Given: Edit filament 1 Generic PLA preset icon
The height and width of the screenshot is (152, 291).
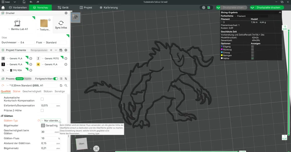Looking at the screenshot, I should tap(31, 59).
